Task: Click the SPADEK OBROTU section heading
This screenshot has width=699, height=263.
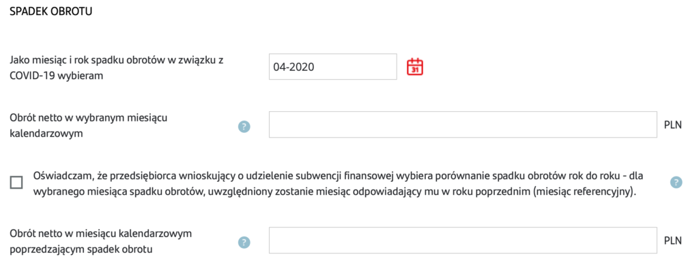Action: click(51, 12)
